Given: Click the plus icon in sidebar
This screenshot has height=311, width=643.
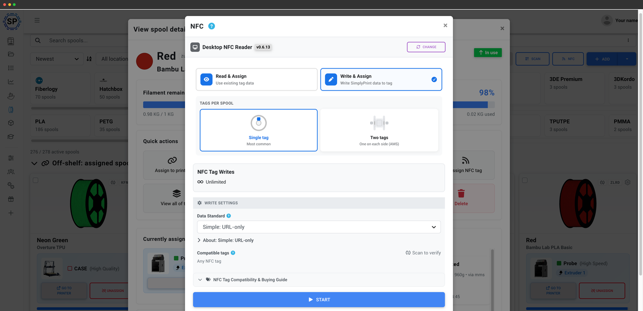Looking at the screenshot, I should coord(11,213).
